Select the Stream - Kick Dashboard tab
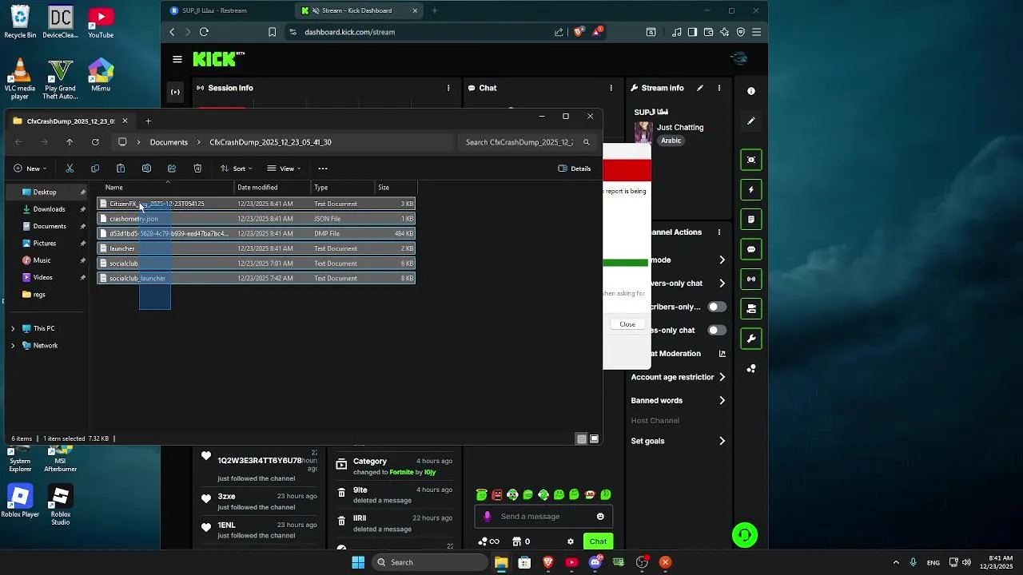This screenshot has height=575, width=1023. pyautogui.click(x=358, y=11)
